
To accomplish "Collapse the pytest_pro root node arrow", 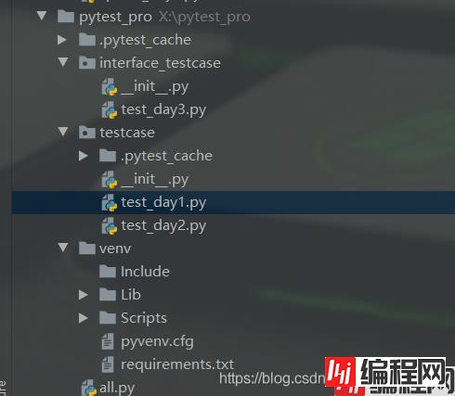I will [x=42, y=16].
